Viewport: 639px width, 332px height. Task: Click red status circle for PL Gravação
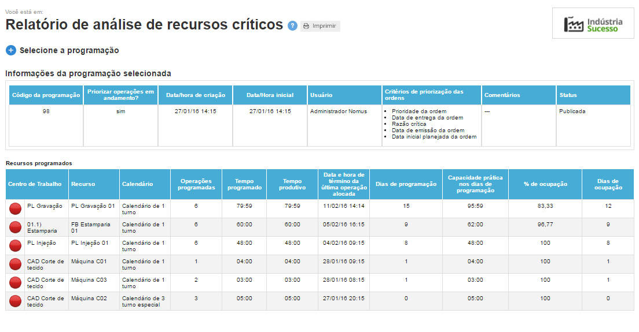tap(16, 209)
